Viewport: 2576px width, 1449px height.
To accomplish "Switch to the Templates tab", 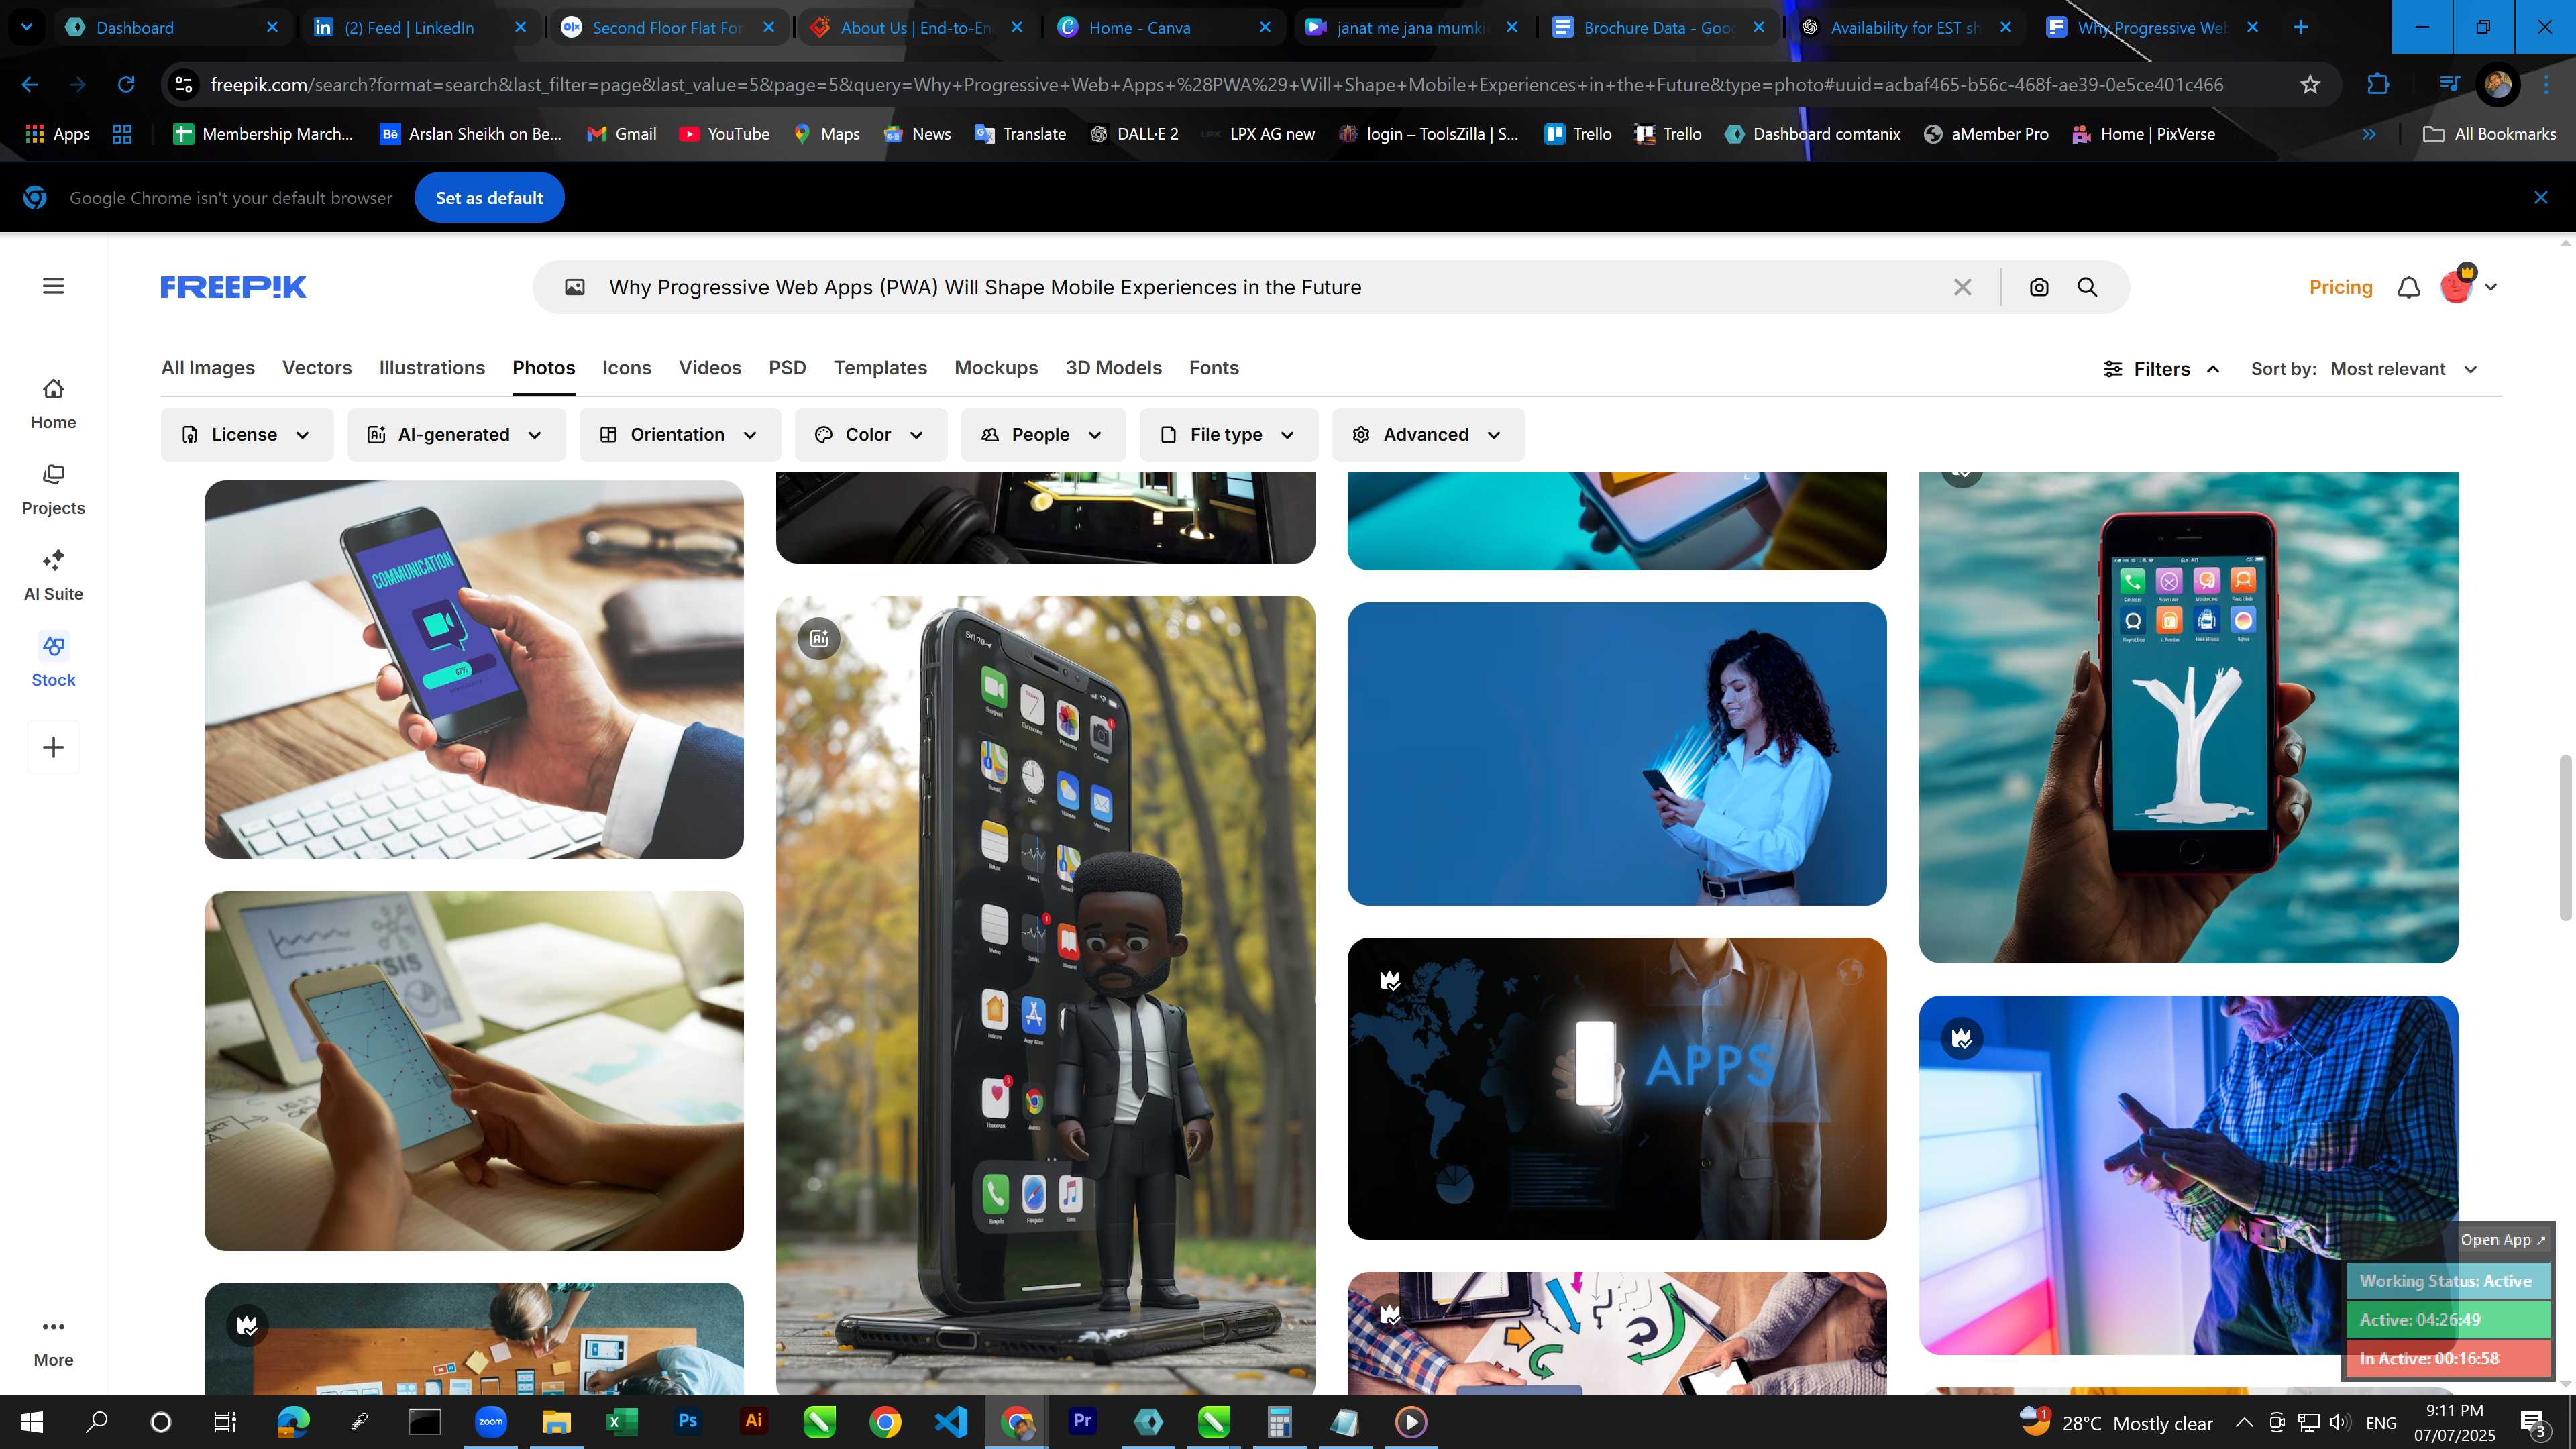I will click(880, 368).
